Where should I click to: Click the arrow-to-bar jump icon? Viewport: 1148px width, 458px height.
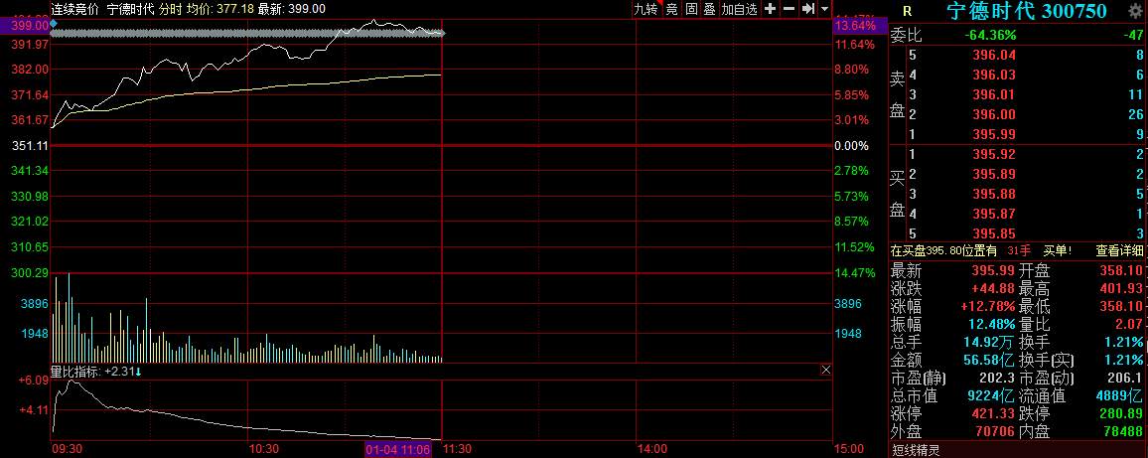(x=807, y=9)
